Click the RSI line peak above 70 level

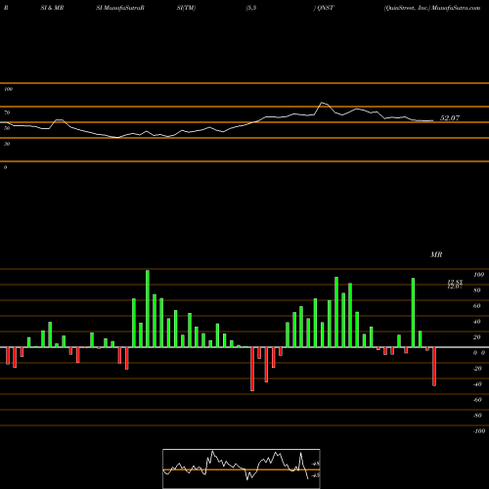(322, 103)
